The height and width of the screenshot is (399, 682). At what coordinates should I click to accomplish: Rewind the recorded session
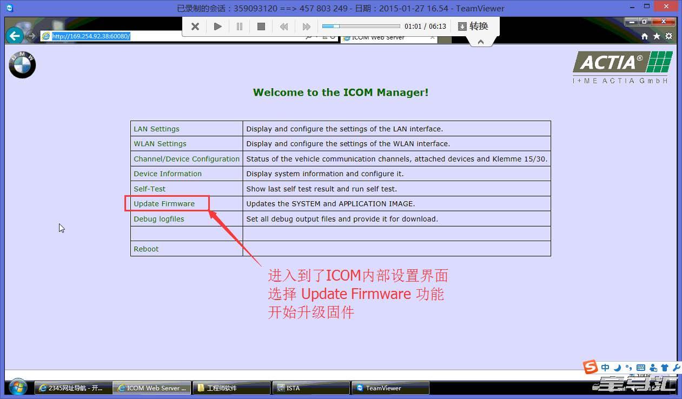(283, 26)
